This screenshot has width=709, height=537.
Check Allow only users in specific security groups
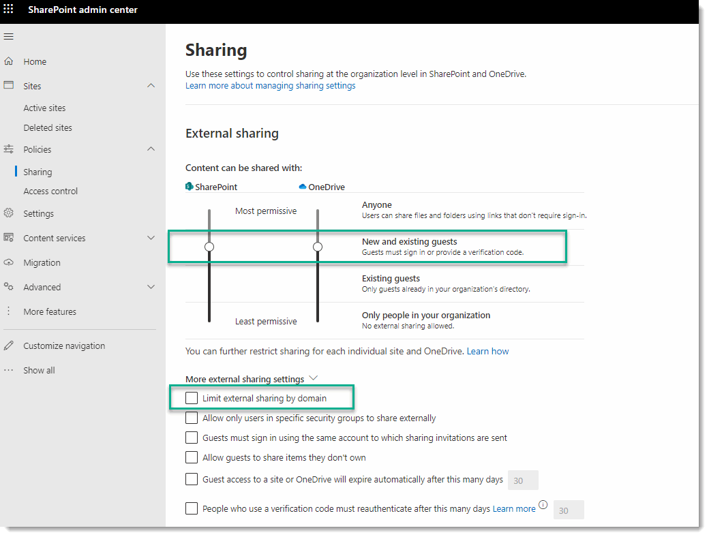(192, 418)
